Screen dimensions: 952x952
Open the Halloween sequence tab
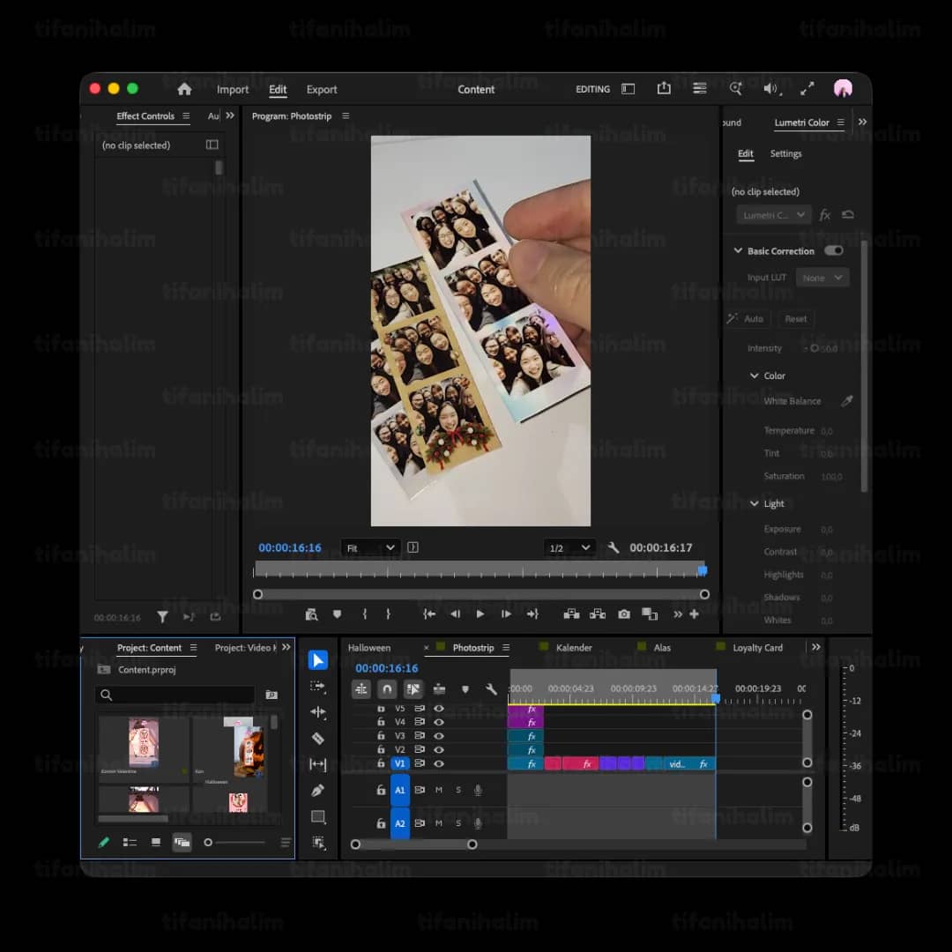(369, 648)
